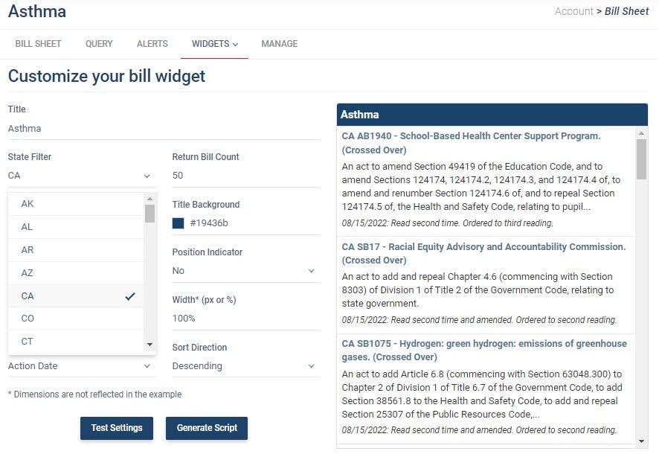659x457 pixels.
Task: Select the BILL SHEET tab
Action: click(38, 44)
